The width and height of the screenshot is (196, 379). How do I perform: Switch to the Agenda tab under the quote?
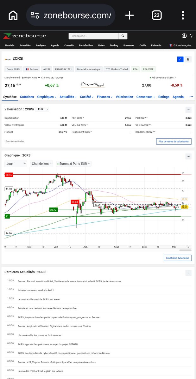[x=178, y=97]
